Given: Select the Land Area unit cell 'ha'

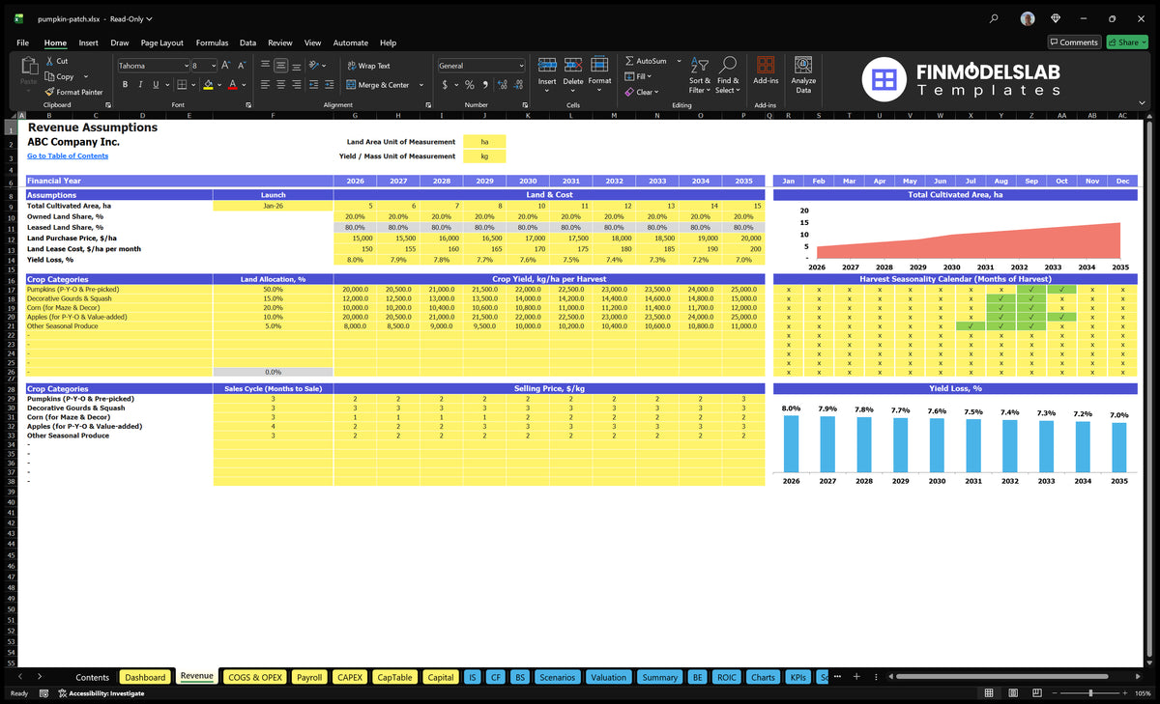Looking at the screenshot, I should pos(484,142).
